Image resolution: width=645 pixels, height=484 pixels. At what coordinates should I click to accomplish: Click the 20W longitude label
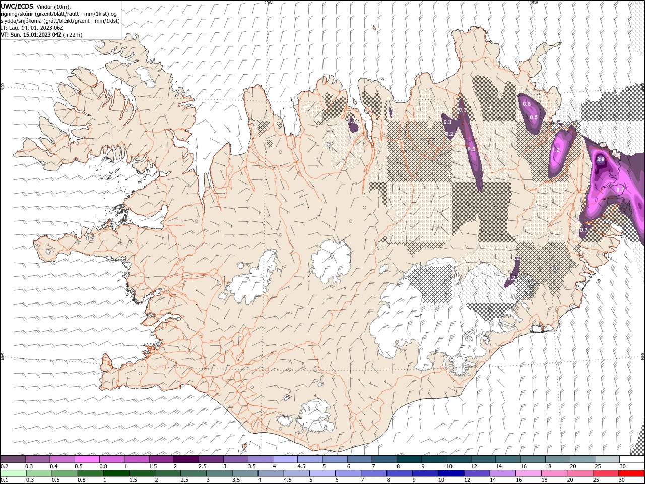tap(268, 2)
